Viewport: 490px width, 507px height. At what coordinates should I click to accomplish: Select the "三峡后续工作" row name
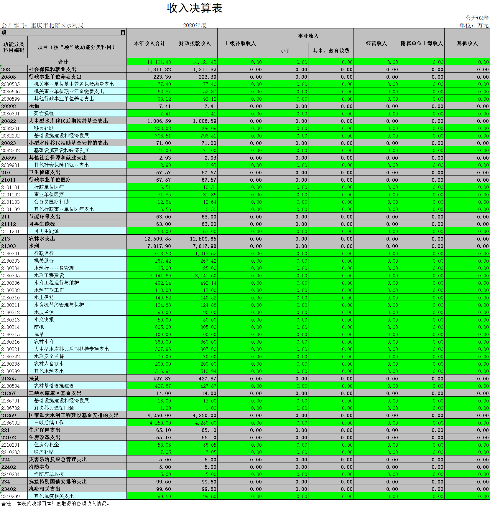[x=49, y=423]
